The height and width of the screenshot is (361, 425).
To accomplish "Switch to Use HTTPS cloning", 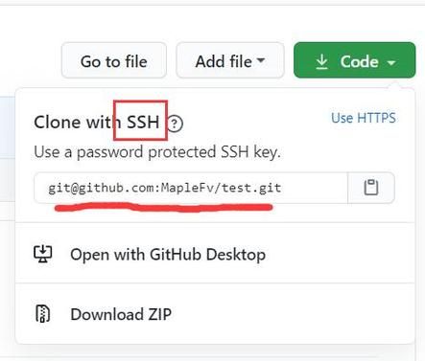I will pos(364,118).
